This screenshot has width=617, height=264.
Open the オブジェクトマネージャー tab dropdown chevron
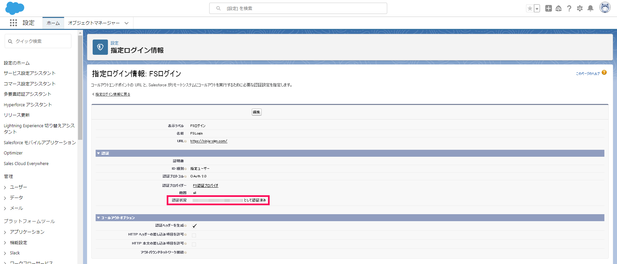(x=127, y=23)
